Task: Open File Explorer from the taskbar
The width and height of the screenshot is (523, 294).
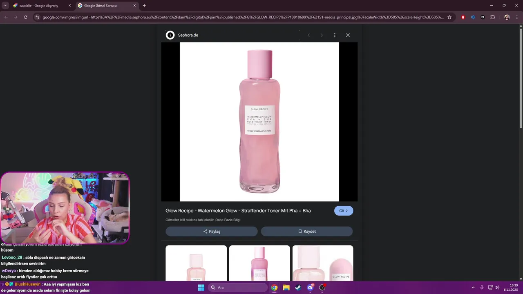Action: tap(286, 287)
